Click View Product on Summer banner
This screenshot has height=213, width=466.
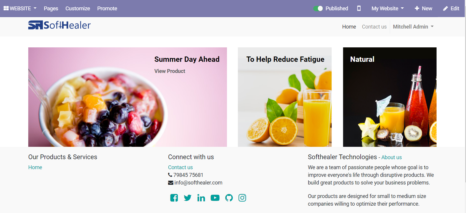[x=170, y=71]
